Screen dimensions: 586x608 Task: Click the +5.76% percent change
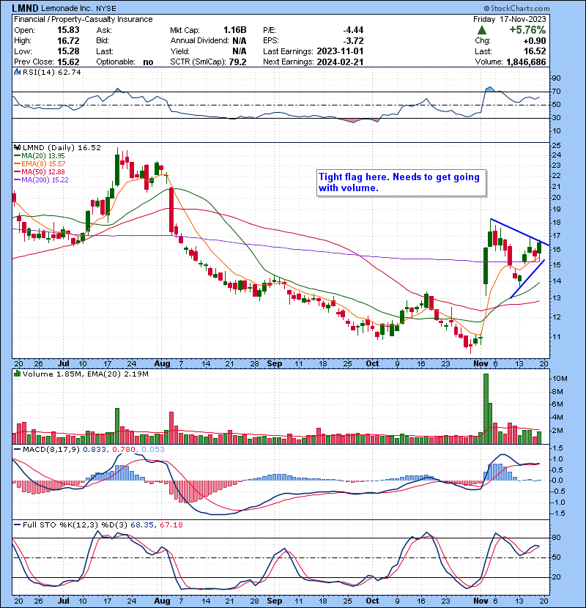point(527,30)
